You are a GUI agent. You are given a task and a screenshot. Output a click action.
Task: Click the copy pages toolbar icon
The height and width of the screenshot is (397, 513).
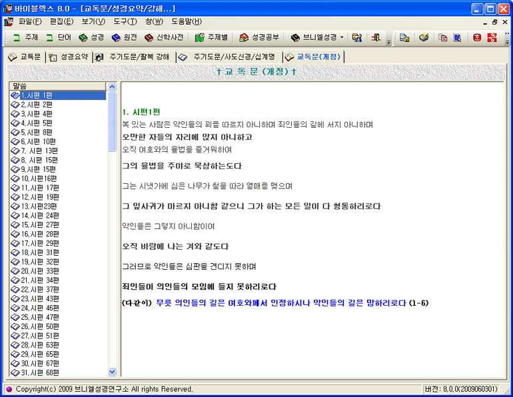443,37
